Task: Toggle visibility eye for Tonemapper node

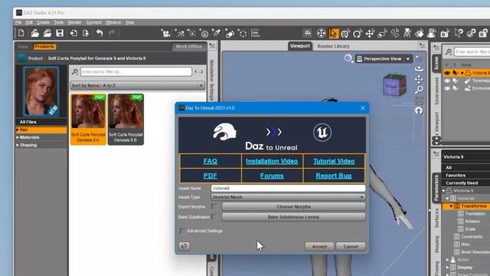Action: 447,80
